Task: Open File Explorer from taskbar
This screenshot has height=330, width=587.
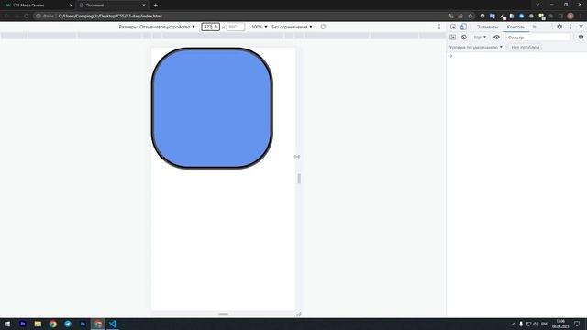Action: tap(38, 324)
